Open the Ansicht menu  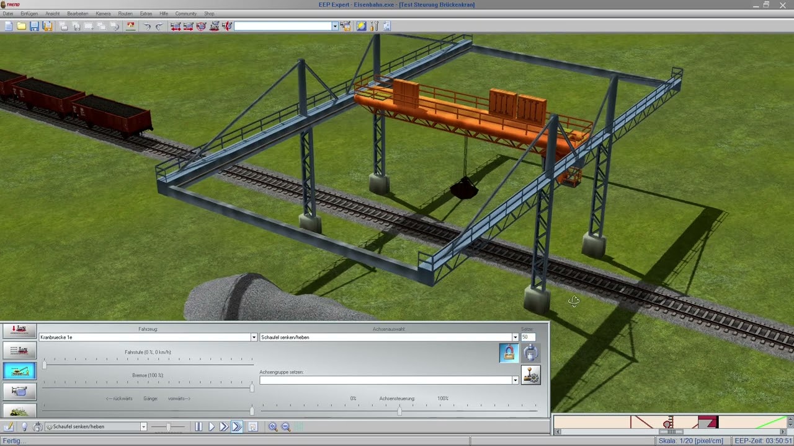point(53,14)
